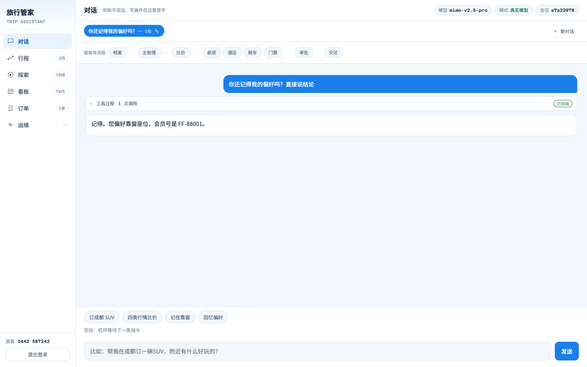Screen dimensions: 587x367
Task: Click the compass icon beside 探索
Action: (x=11, y=75)
